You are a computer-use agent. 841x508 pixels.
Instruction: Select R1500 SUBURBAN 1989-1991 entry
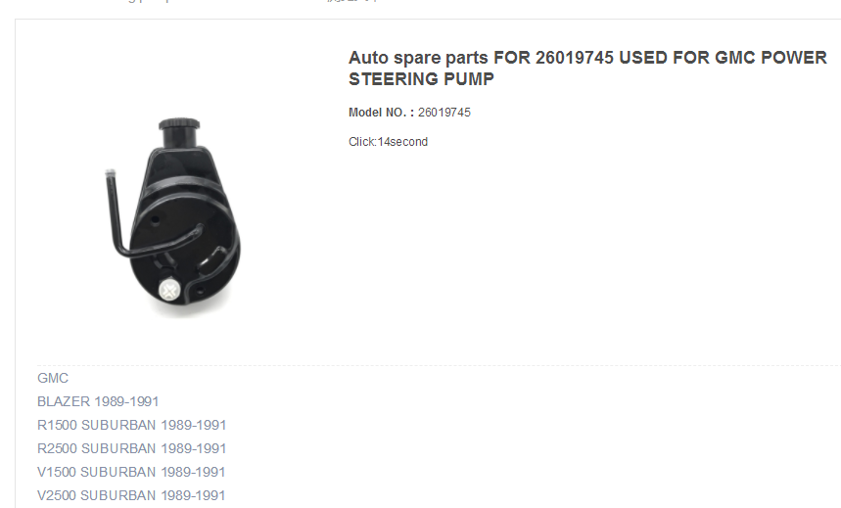[132, 426]
